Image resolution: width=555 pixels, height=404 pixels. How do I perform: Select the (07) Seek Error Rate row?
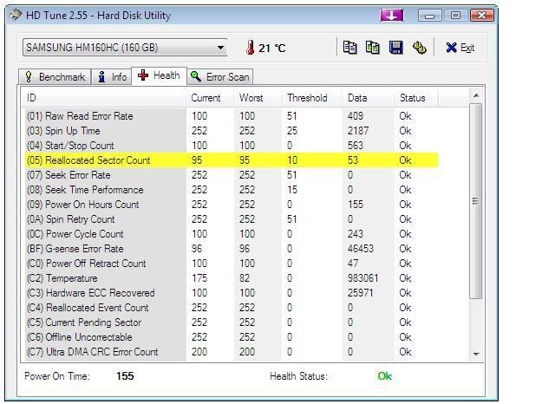[230, 175]
